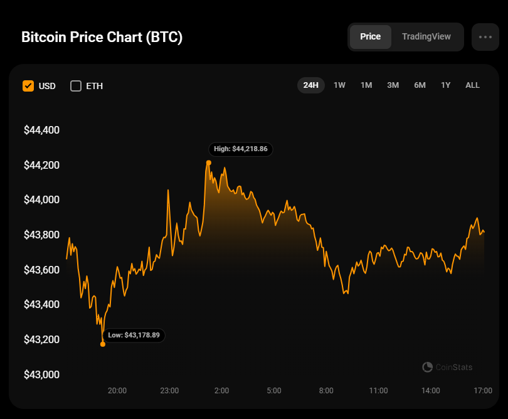Click the $44,000 y-axis label
508x419 pixels.
[41, 199]
